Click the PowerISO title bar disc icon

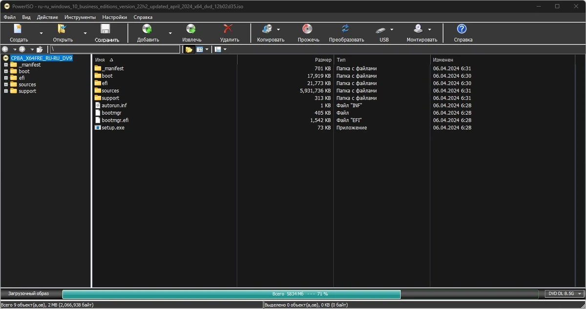coord(6,6)
